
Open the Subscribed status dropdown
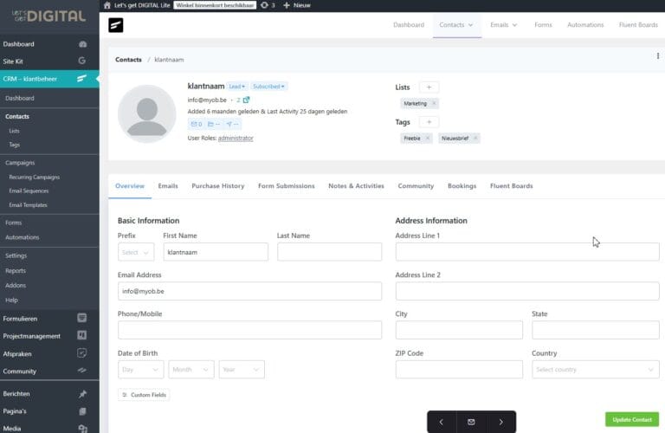point(269,87)
